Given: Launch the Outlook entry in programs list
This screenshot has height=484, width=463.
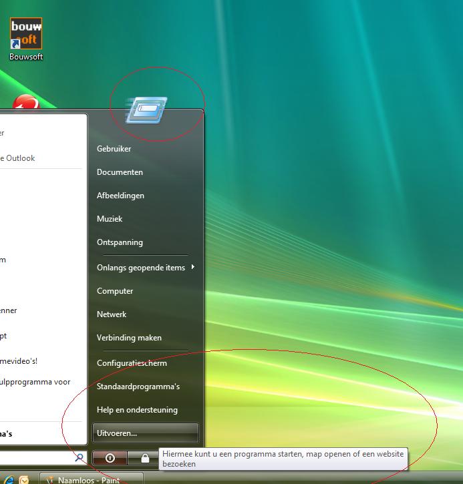Looking at the screenshot, I should pyautogui.click(x=40, y=158).
